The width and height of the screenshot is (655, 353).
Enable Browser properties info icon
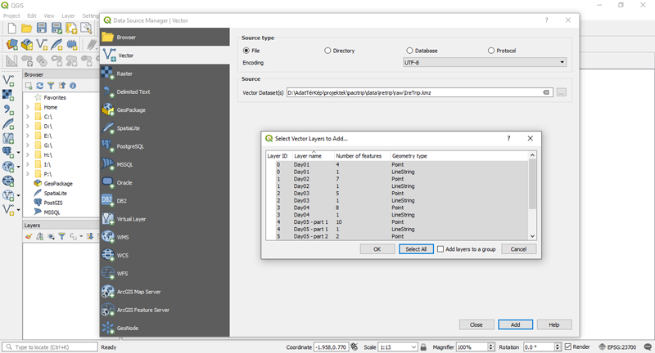pos(73,86)
